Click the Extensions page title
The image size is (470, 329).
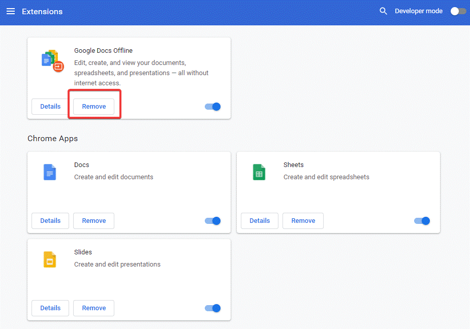pyautogui.click(x=42, y=11)
